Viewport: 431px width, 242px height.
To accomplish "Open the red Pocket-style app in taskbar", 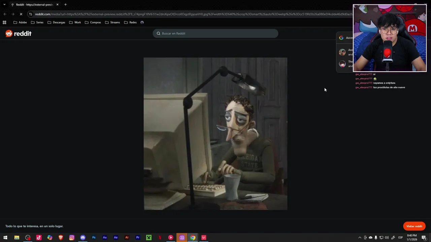I will pyautogui.click(x=204, y=238).
